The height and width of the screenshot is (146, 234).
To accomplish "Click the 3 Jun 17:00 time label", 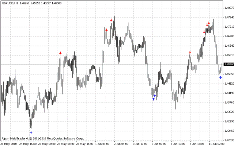I will (x=139, y=143).
